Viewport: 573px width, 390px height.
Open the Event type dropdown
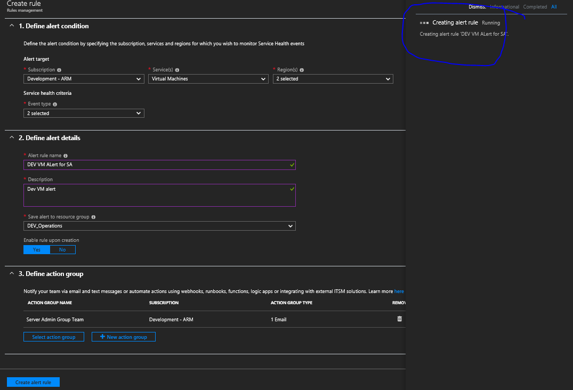pos(84,113)
